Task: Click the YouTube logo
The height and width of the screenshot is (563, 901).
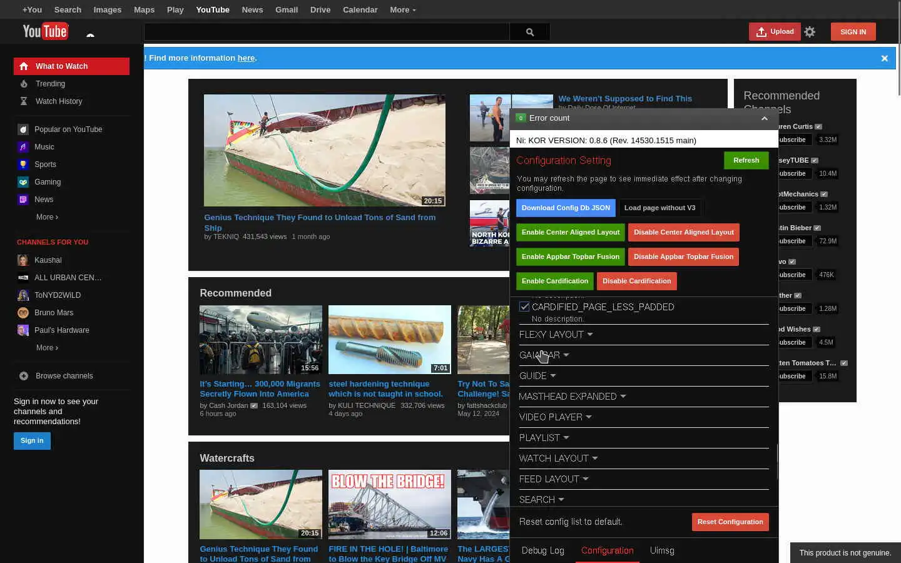Action: [x=45, y=31]
